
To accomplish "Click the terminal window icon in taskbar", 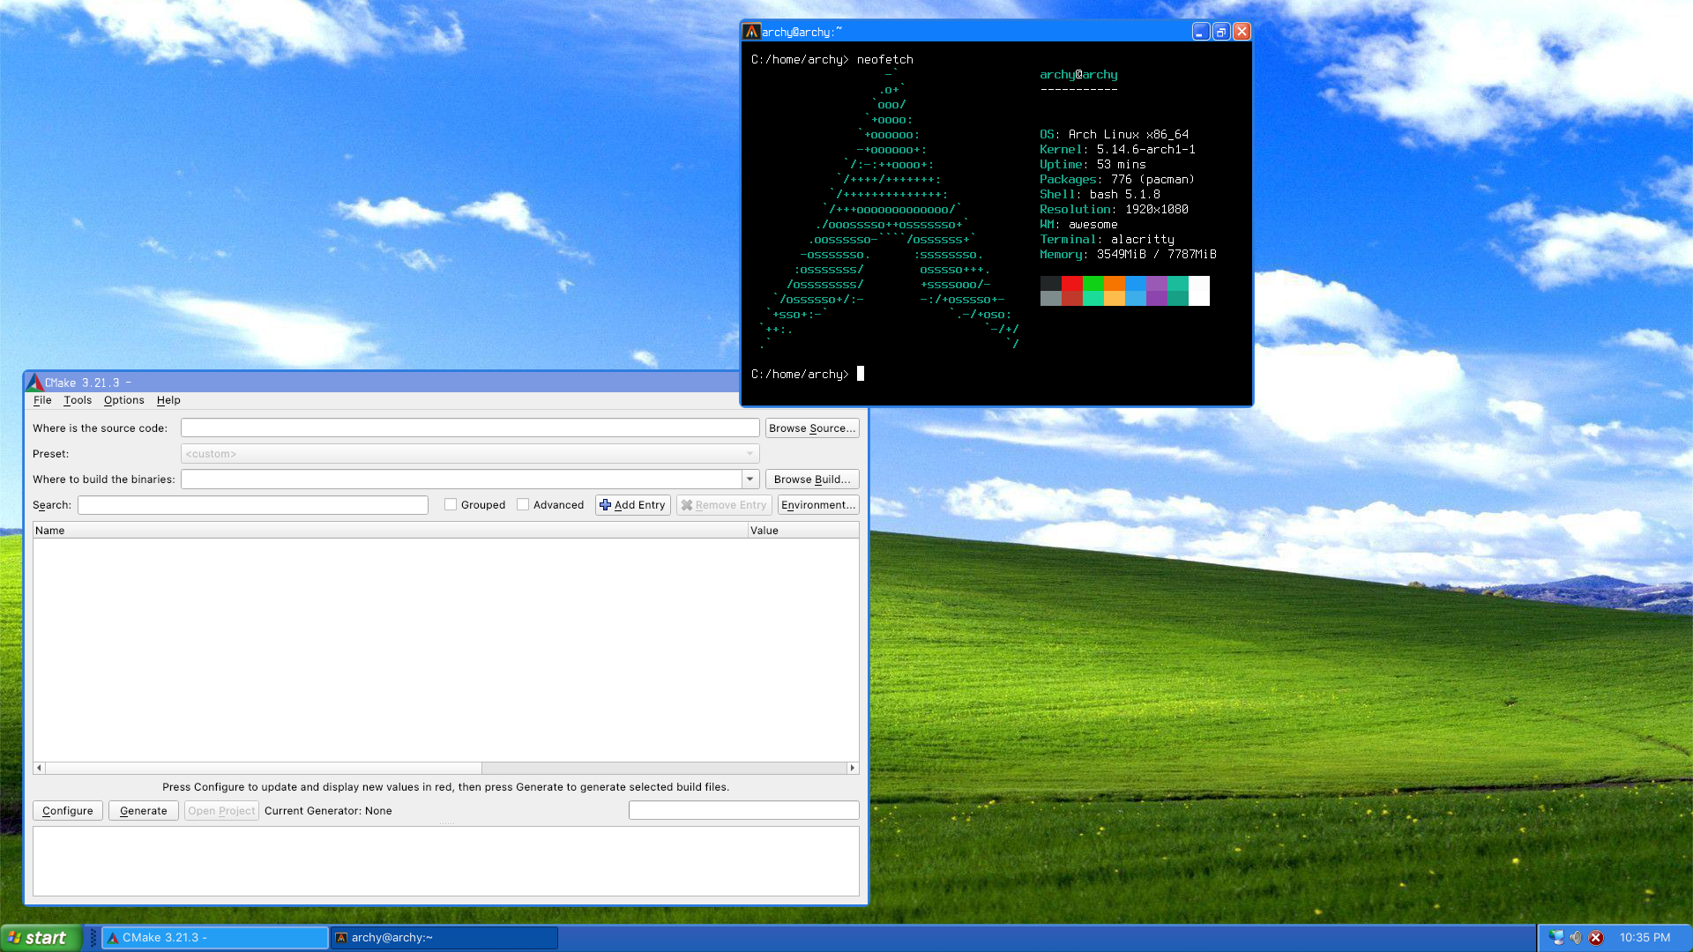I will 342,937.
